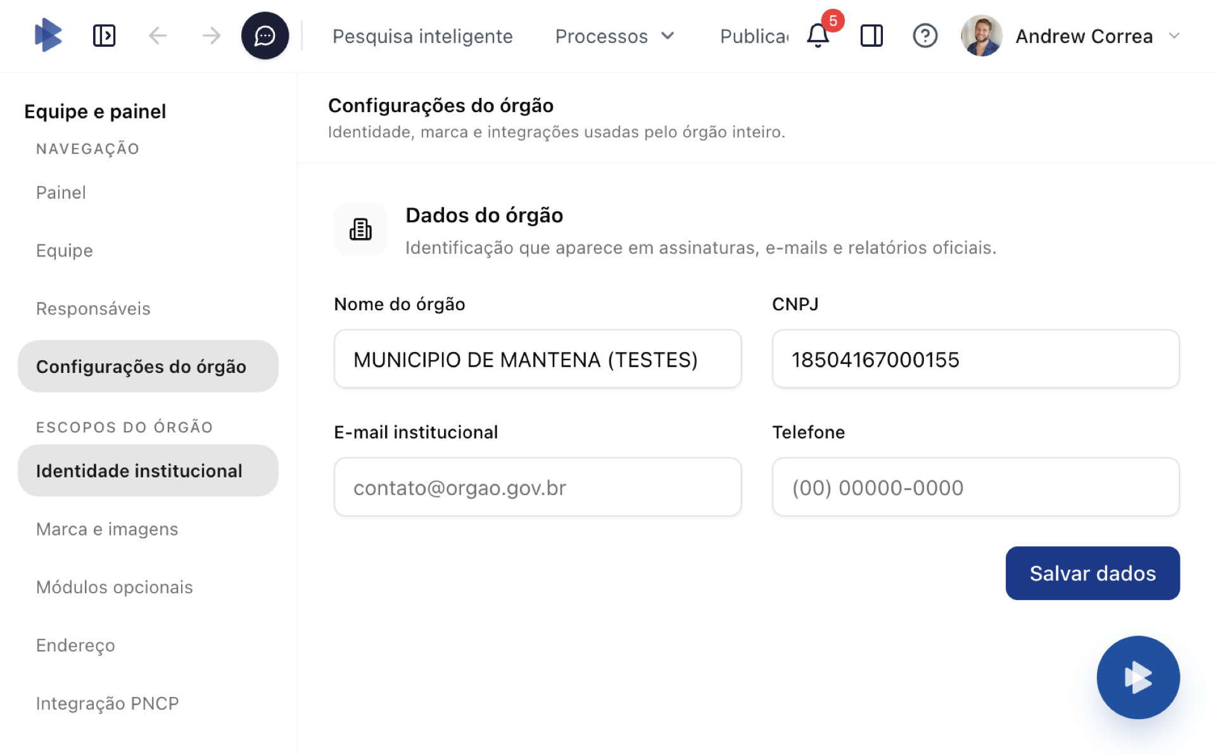Click the app logo icon

[47, 35]
